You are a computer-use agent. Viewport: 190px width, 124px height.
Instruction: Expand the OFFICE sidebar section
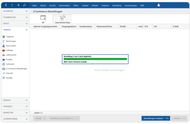[15, 23]
